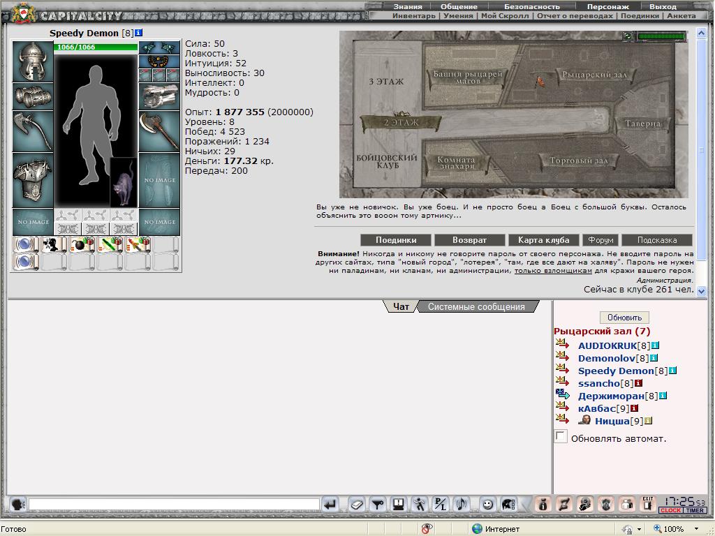Toggle the sound speaker icon

coord(462,504)
